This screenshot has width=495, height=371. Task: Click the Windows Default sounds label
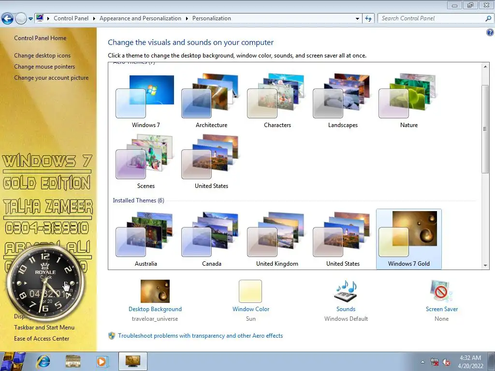346,319
